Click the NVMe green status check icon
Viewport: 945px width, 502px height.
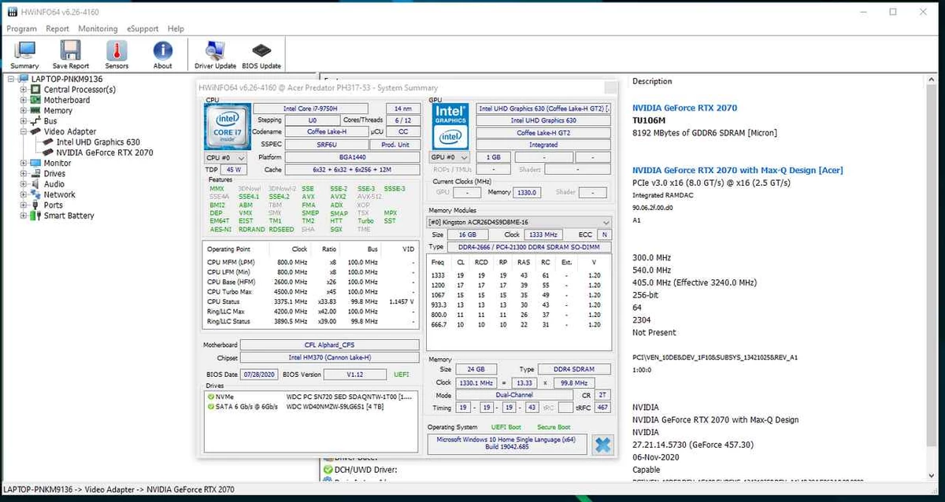211,396
